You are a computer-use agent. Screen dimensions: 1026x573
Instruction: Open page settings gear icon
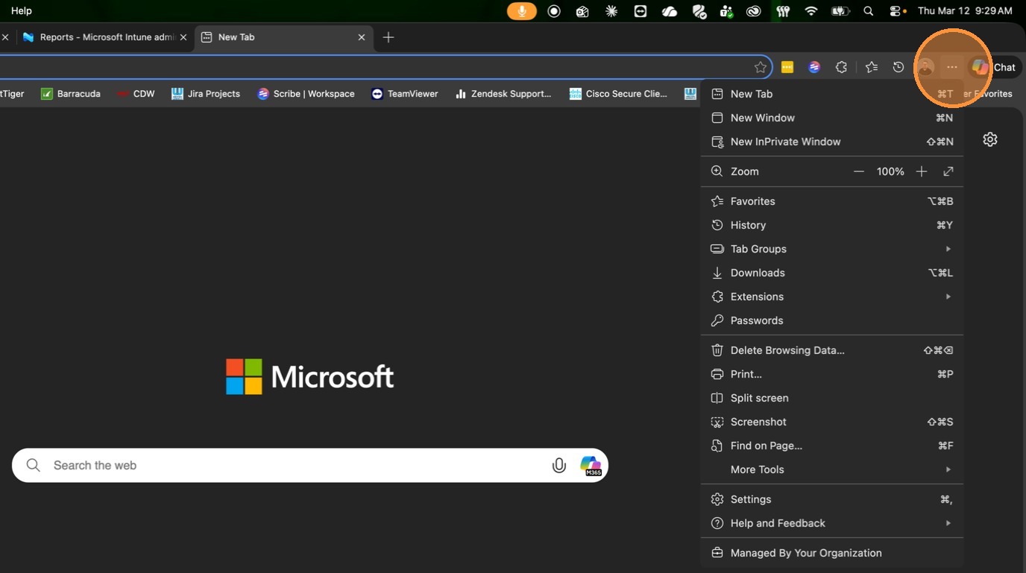coord(990,139)
